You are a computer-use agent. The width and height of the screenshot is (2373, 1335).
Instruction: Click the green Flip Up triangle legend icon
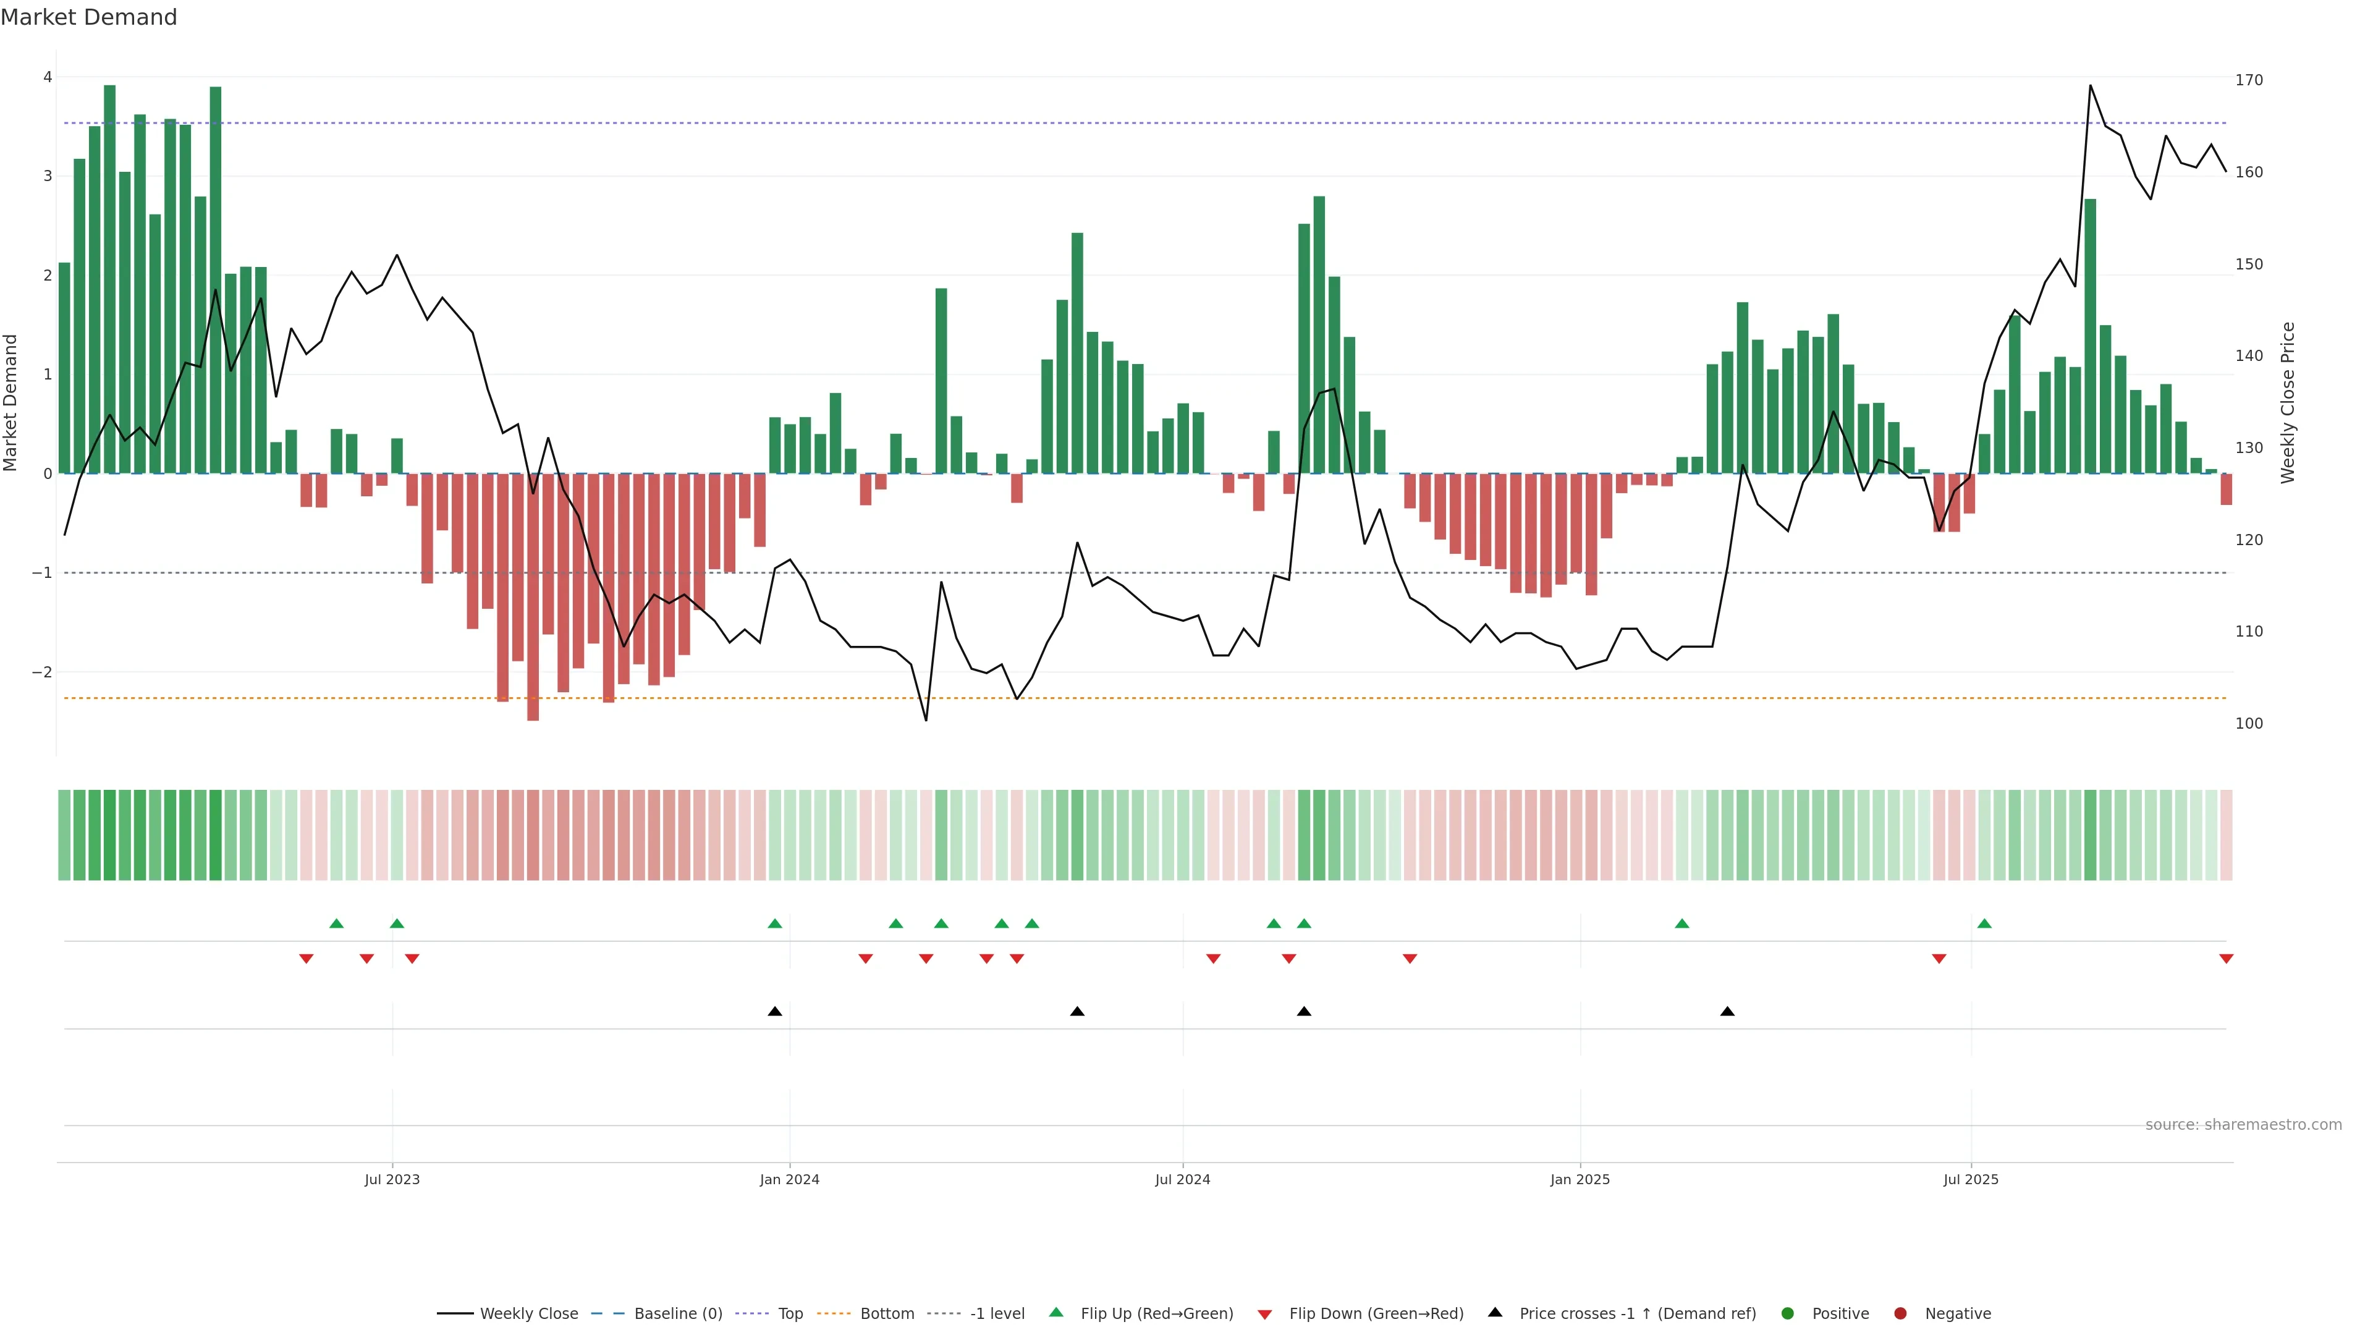(x=1055, y=1312)
